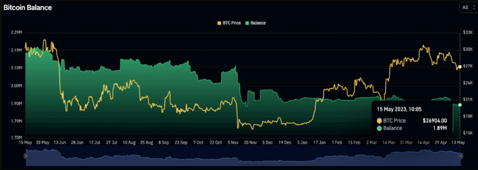This screenshot has height=170, width=478.
Task: Click the green circle in the tooltip
Action: (379, 128)
